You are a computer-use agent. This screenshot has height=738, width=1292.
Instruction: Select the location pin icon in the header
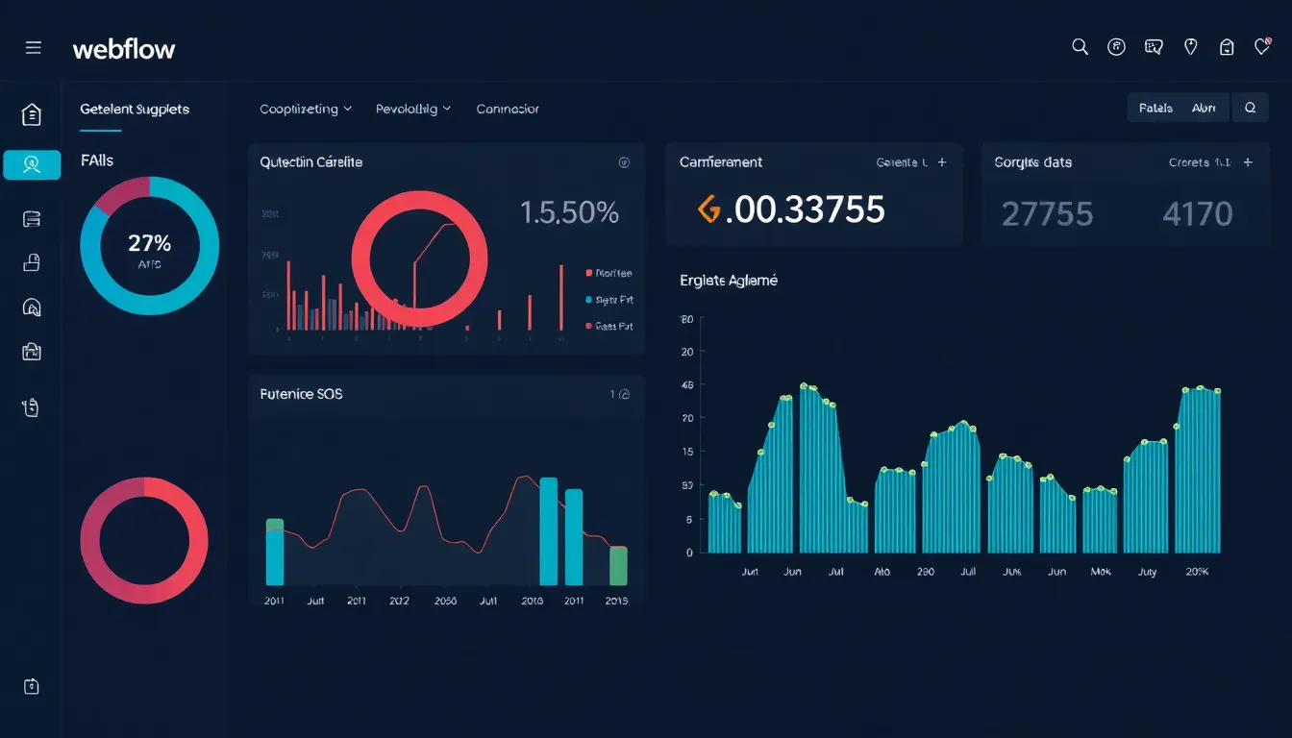(1190, 45)
